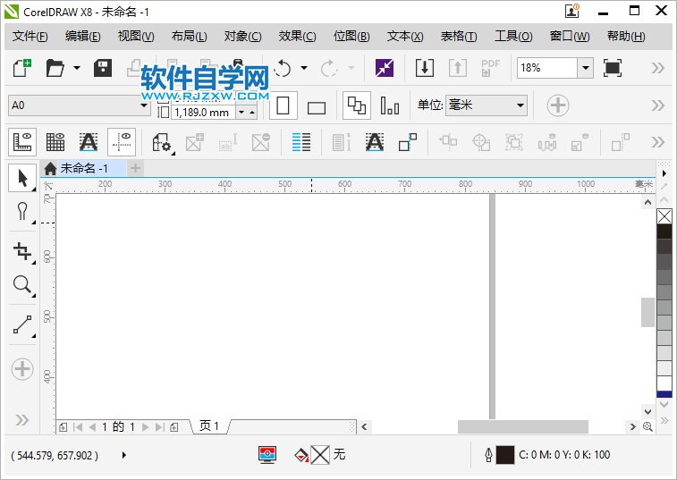
Task: Toggle full-screen preview icon
Action: pos(613,68)
